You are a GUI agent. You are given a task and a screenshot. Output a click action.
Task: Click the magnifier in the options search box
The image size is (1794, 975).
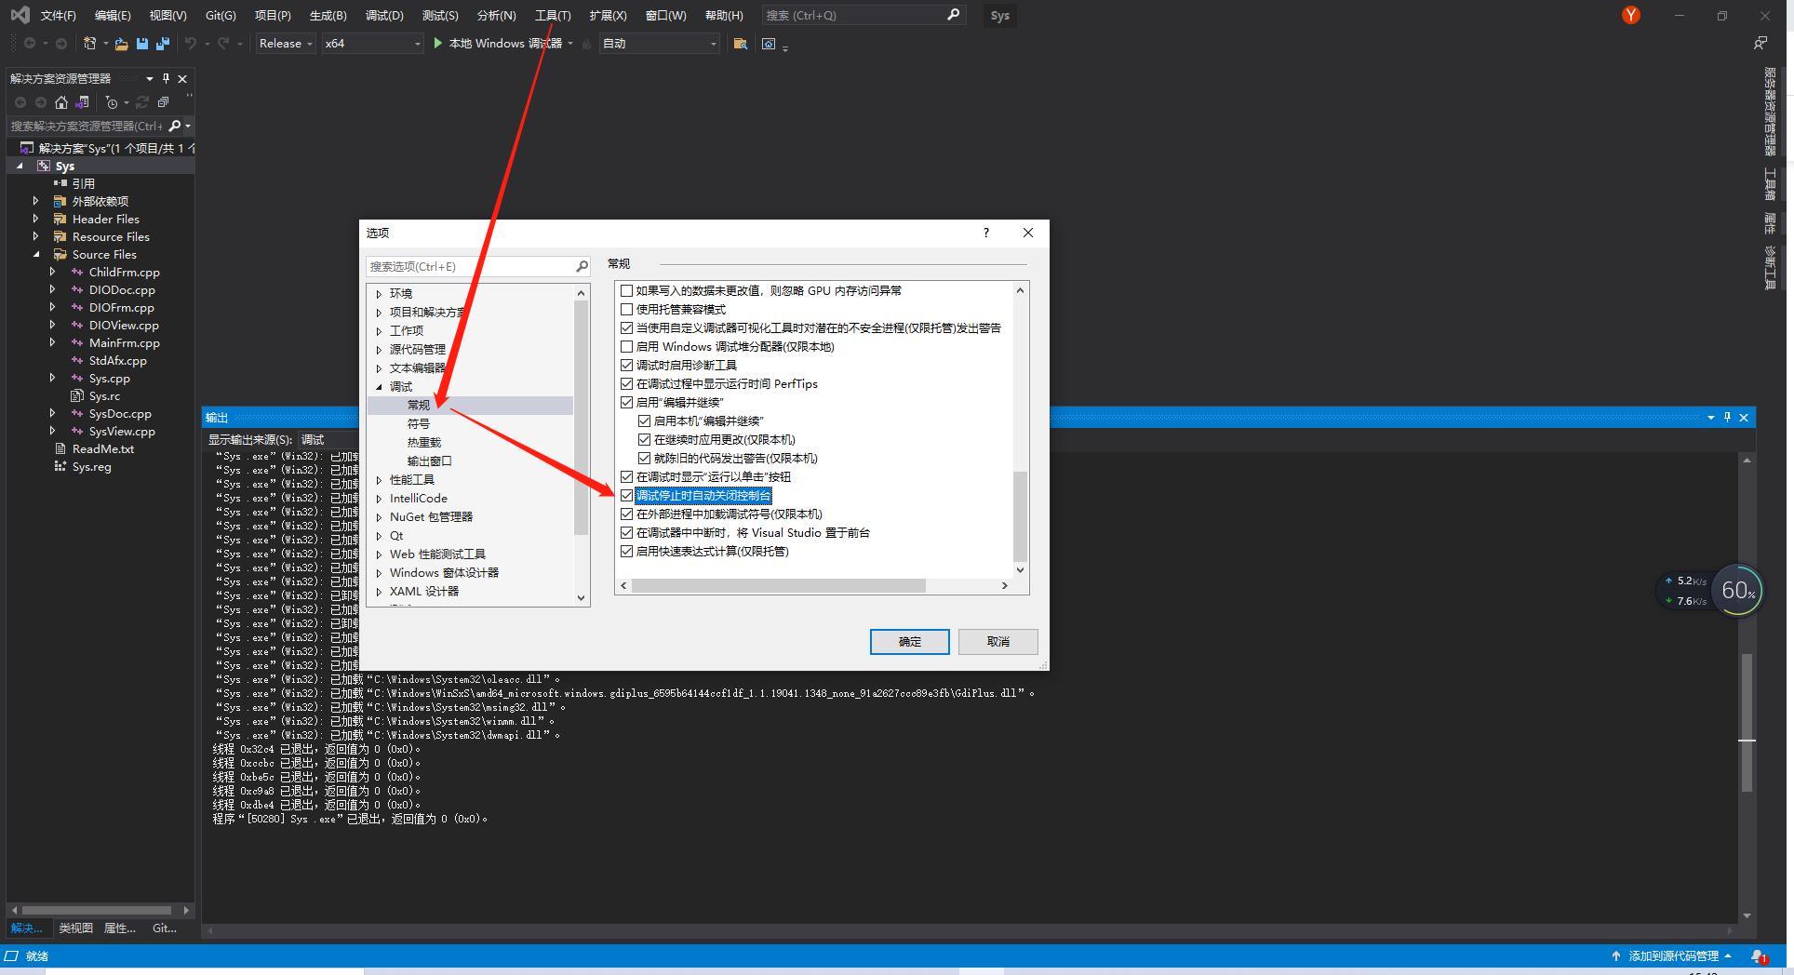click(x=582, y=266)
